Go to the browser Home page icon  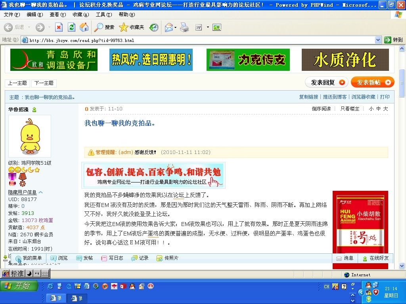(x=84, y=27)
